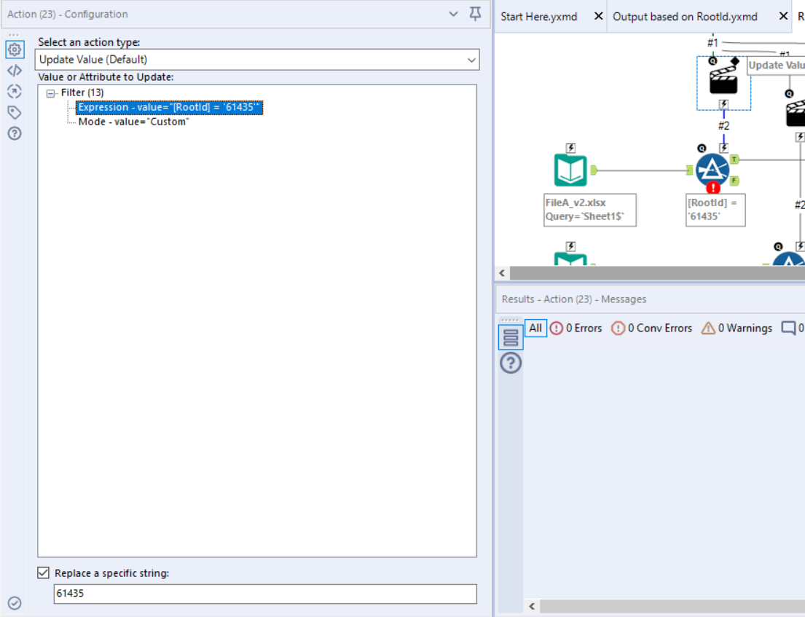805x617 pixels.
Task: Open the XML code view in the sidebar
Action: click(x=15, y=70)
